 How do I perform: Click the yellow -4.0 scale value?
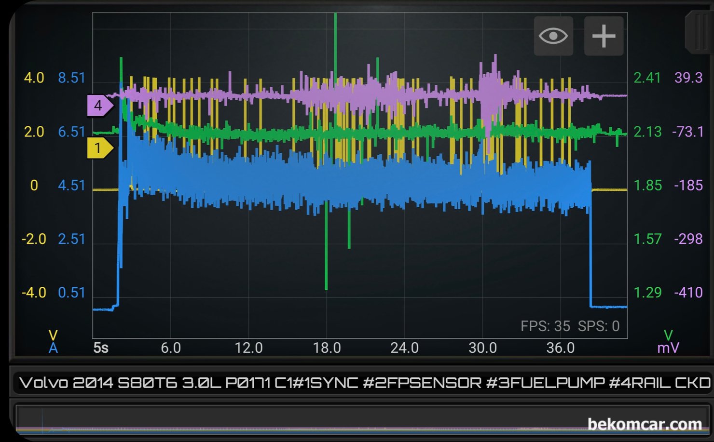(34, 293)
